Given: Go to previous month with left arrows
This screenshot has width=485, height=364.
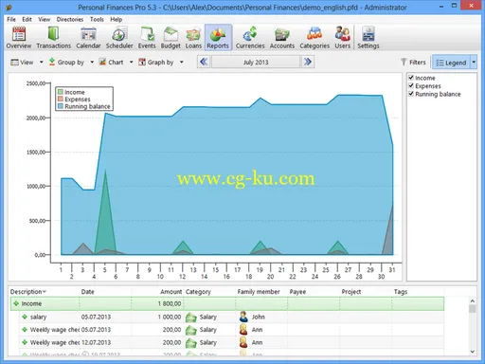Looking at the screenshot, I should click(x=204, y=62).
